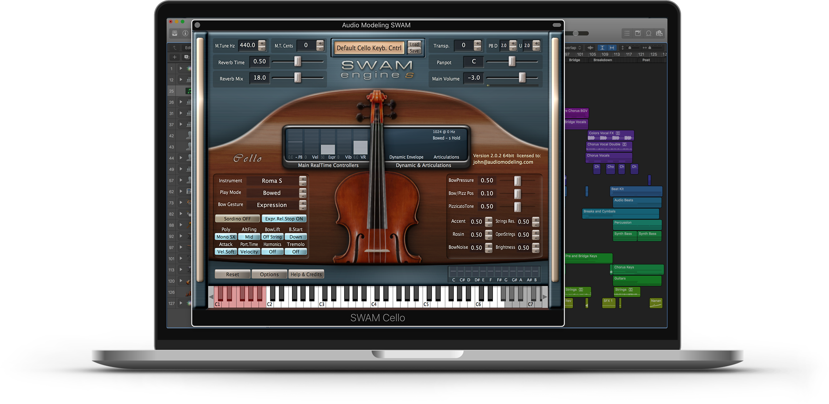Expand track 44 disclosure triangle in Logic
Screen dimensions: 829x404
pos(181,158)
